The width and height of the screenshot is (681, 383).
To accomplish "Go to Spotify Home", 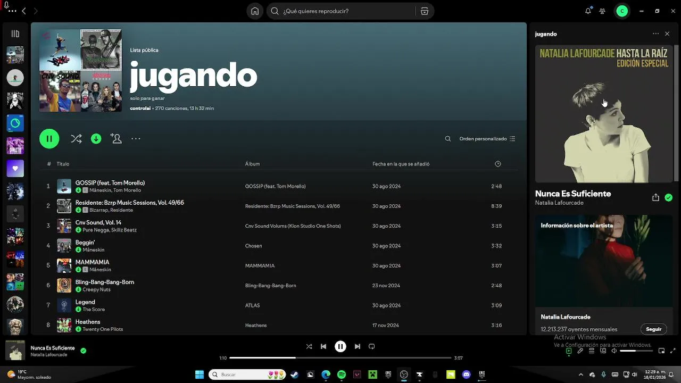I will (255, 11).
